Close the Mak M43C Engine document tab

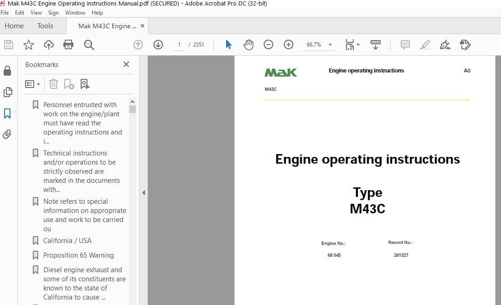[x=143, y=26]
